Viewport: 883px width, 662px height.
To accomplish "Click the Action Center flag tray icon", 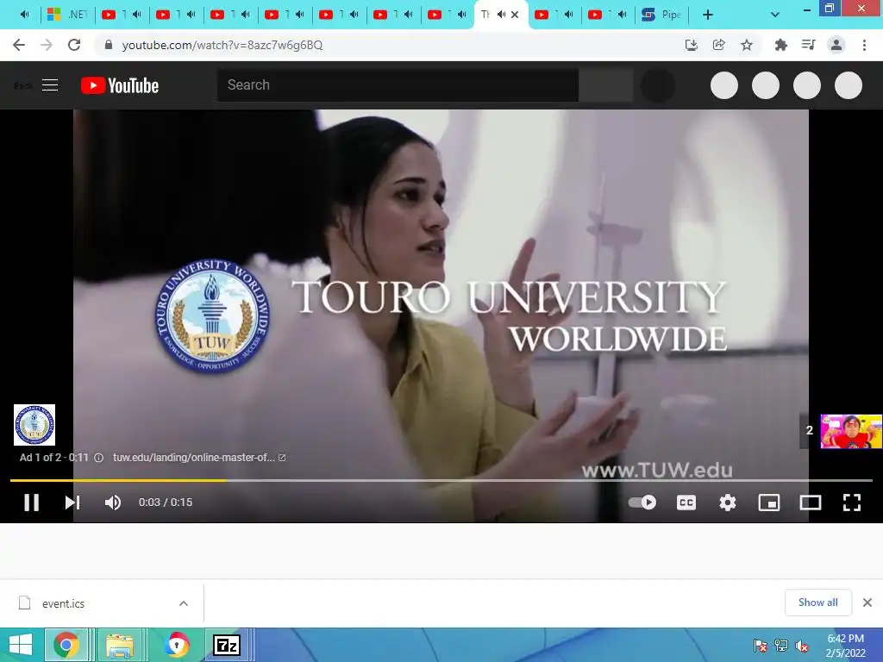I will [761, 646].
